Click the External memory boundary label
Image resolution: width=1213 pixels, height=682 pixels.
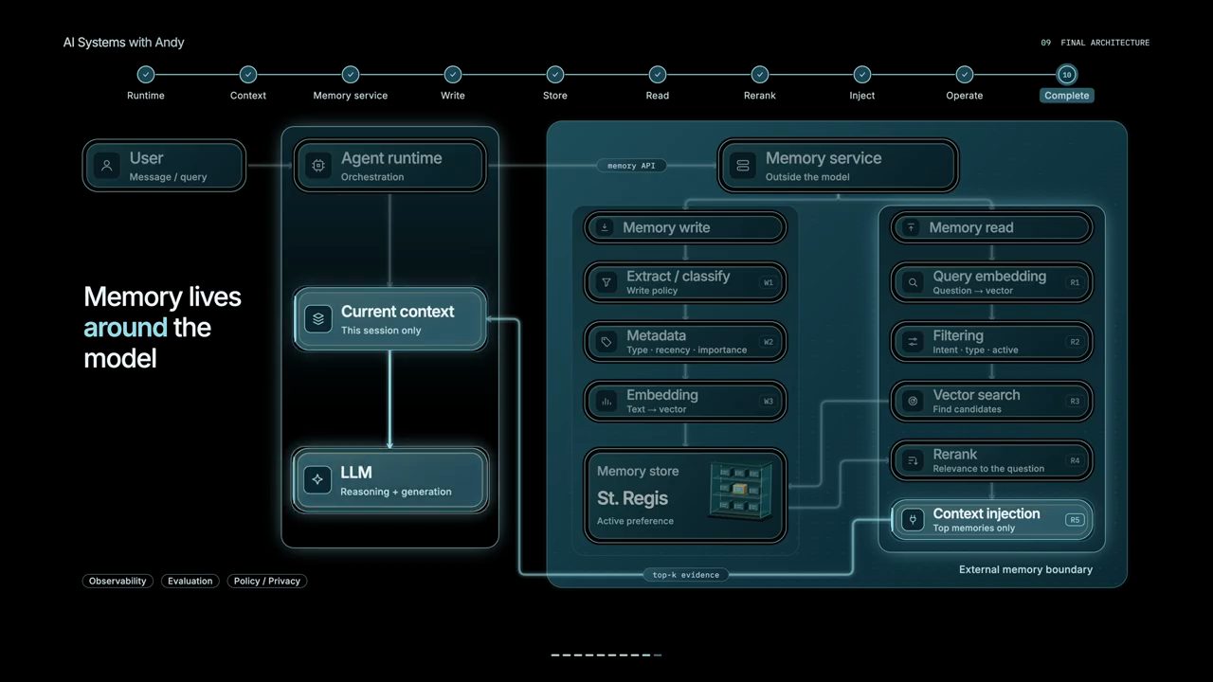(x=1025, y=569)
